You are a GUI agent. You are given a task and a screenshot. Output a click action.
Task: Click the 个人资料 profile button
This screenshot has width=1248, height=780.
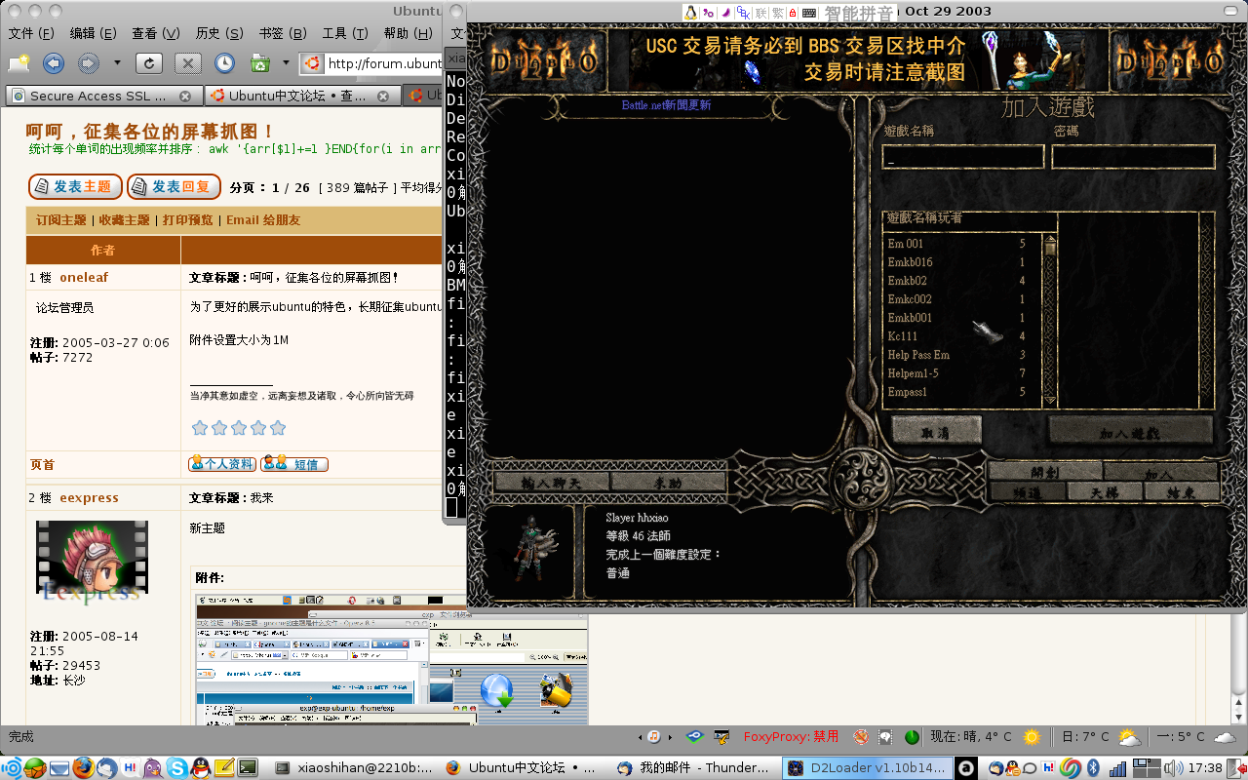(222, 464)
